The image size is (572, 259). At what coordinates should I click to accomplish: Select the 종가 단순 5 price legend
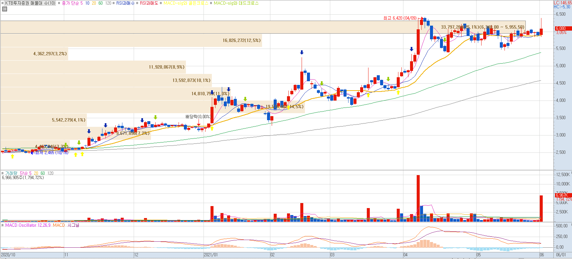coord(72,3)
